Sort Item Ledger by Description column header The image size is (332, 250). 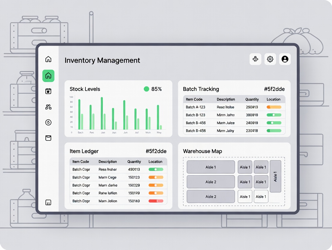pyautogui.click(x=108, y=162)
